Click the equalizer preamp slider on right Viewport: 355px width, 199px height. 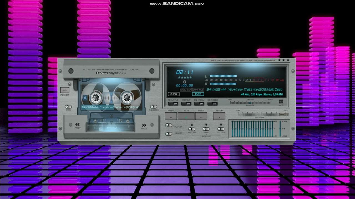[280, 129]
